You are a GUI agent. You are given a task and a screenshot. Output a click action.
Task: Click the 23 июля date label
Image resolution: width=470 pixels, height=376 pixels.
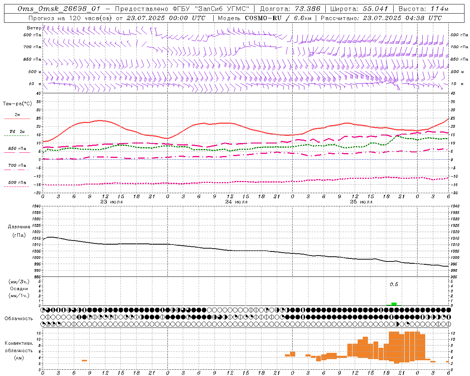tap(112, 202)
